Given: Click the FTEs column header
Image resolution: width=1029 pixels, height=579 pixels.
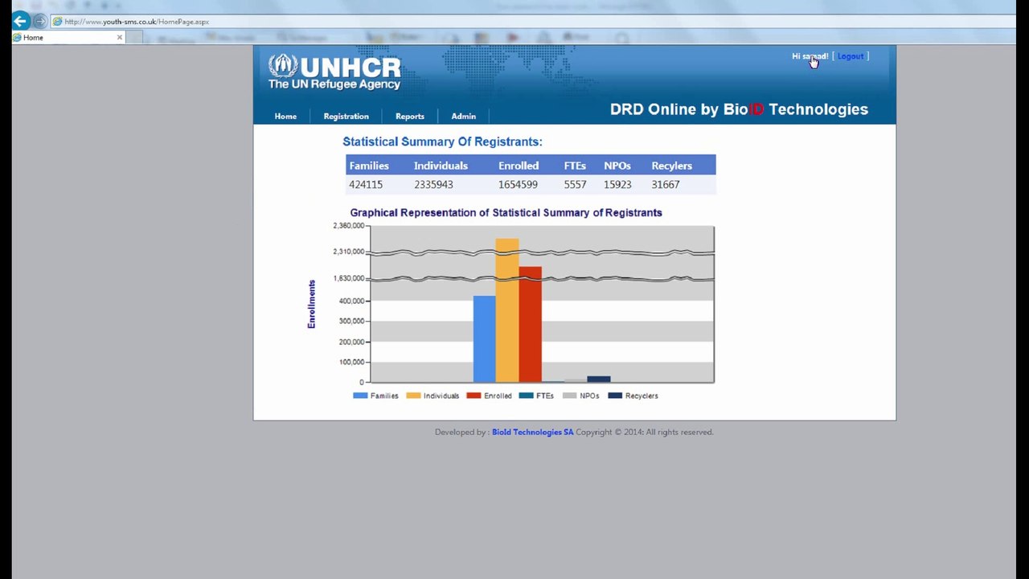Looking at the screenshot, I should point(575,166).
